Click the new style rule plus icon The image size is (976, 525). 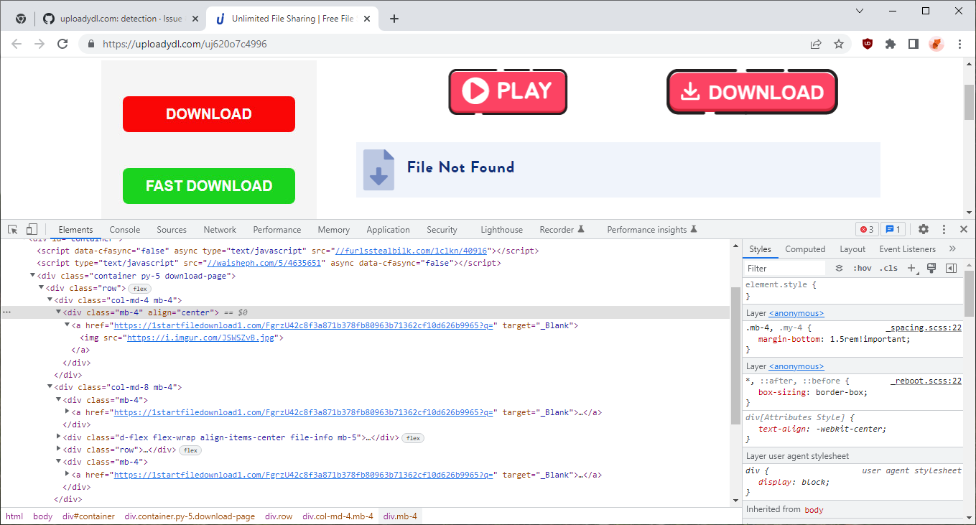click(912, 267)
